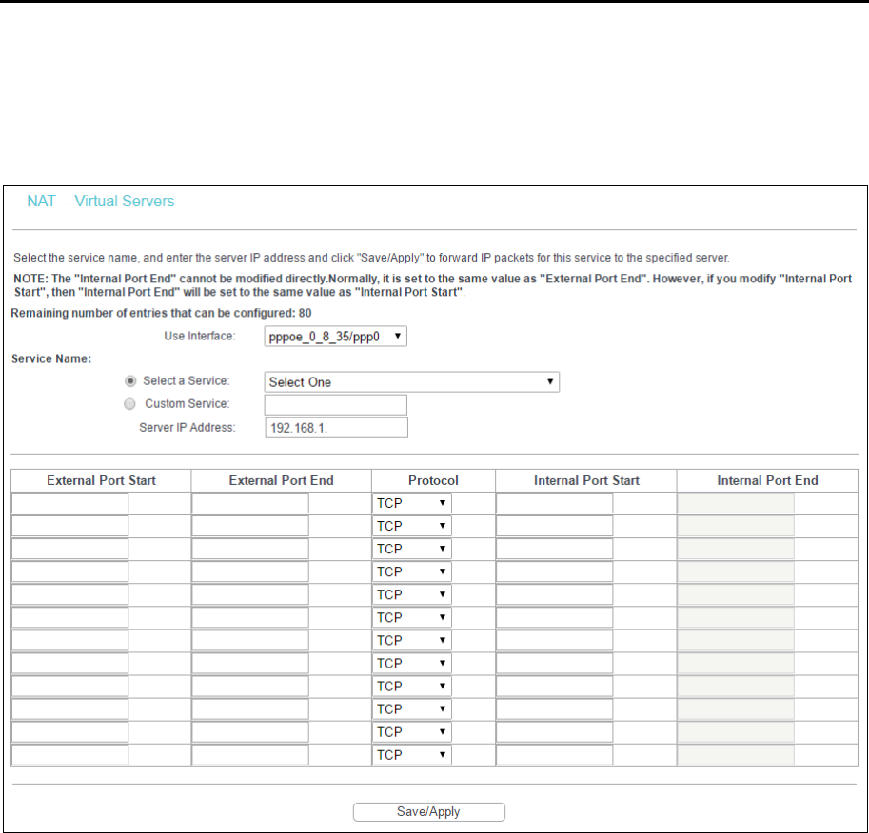The image size is (869, 833).
Task: Click first row External Port End field
Action: [x=250, y=503]
